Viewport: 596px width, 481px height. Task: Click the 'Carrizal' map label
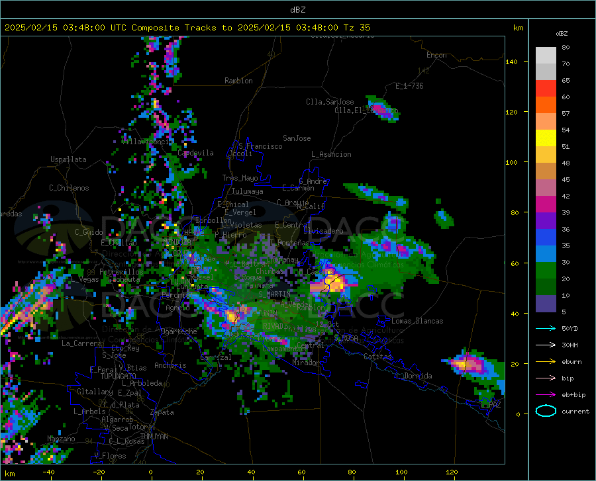tap(216, 358)
